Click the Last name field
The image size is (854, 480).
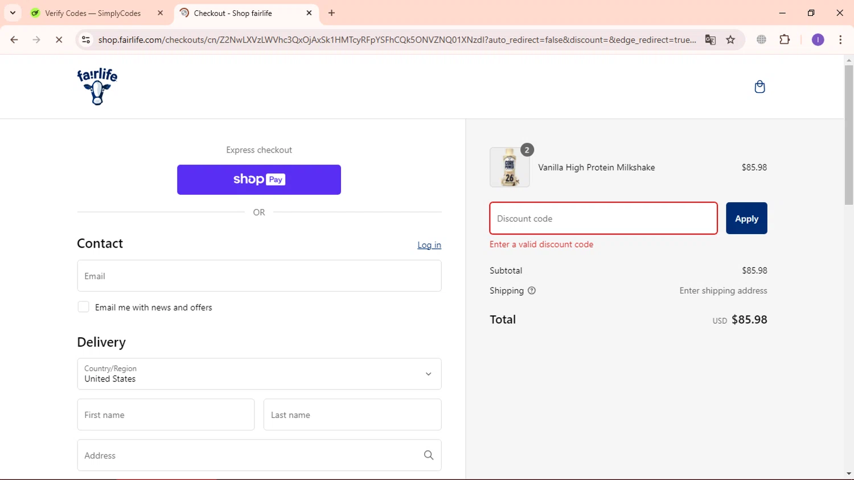click(x=352, y=415)
